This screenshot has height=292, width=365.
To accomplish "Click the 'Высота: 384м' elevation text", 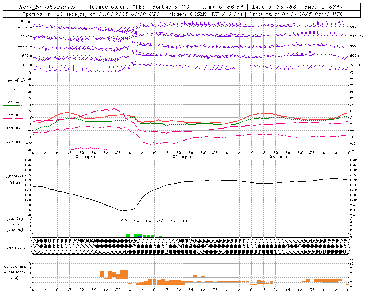I will [x=323, y=7].
